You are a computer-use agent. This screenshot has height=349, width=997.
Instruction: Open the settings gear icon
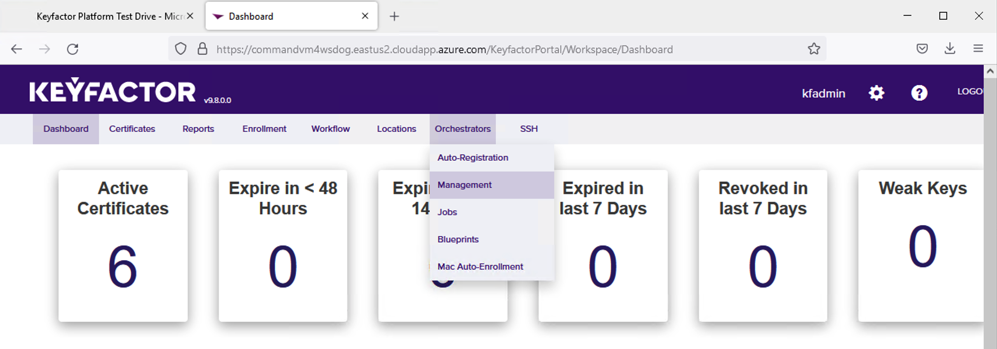tap(876, 93)
